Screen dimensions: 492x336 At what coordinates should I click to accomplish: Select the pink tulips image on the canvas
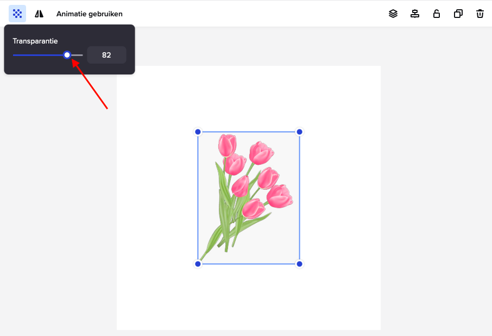coord(249,198)
